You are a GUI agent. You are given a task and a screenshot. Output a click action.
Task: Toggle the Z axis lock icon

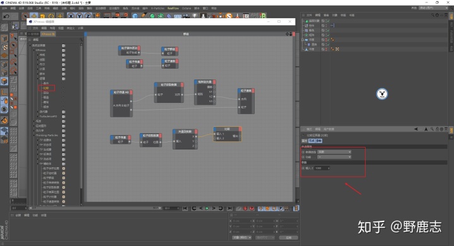[88, 16]
